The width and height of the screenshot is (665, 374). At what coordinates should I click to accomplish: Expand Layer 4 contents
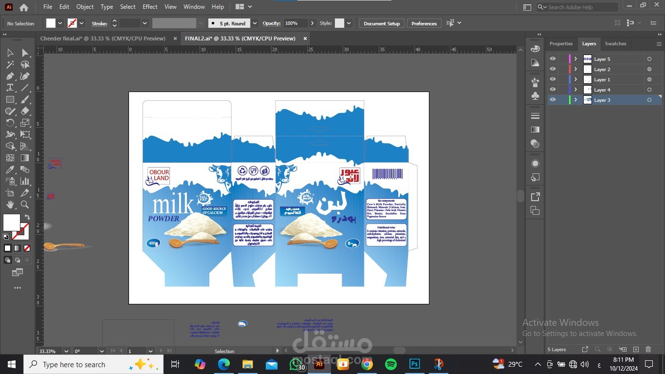pos(575,90)
